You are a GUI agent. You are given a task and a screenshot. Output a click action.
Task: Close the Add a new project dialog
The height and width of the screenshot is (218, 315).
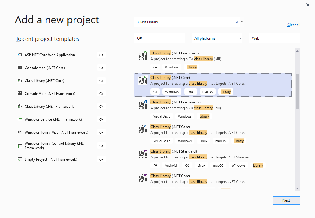[308, 5]
